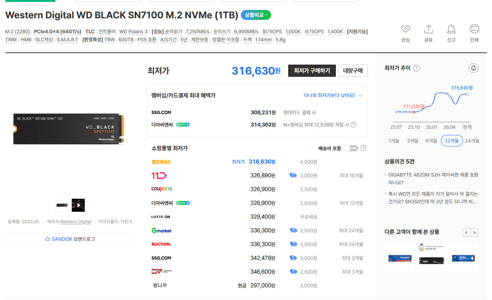This screenshot has width=492, height=300.
Task: Click the 컴나무 shop name
Action: [x=160, y=285]
